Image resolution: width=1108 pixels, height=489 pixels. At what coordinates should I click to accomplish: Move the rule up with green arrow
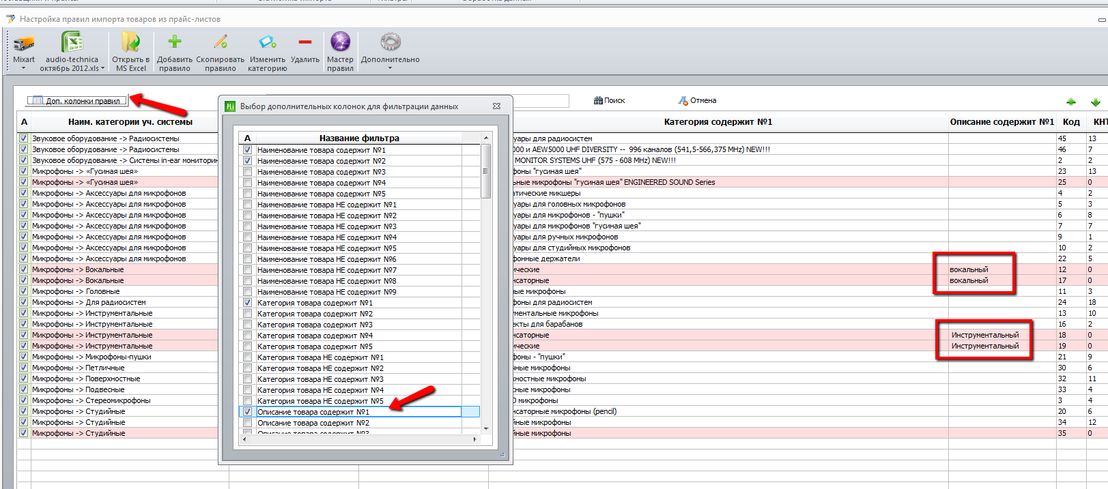1070,102
